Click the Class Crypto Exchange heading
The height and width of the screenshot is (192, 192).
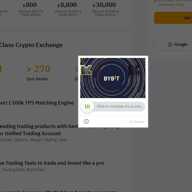click(x=31, y=45)
